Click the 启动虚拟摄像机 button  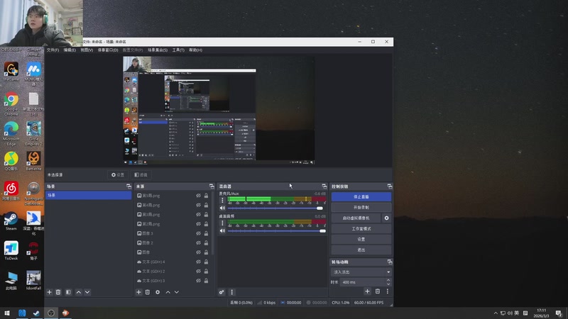[x=356, y=218]
